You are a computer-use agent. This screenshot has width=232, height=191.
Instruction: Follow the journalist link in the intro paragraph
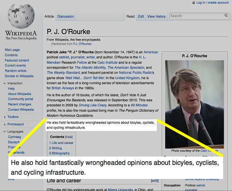[77, 57]
